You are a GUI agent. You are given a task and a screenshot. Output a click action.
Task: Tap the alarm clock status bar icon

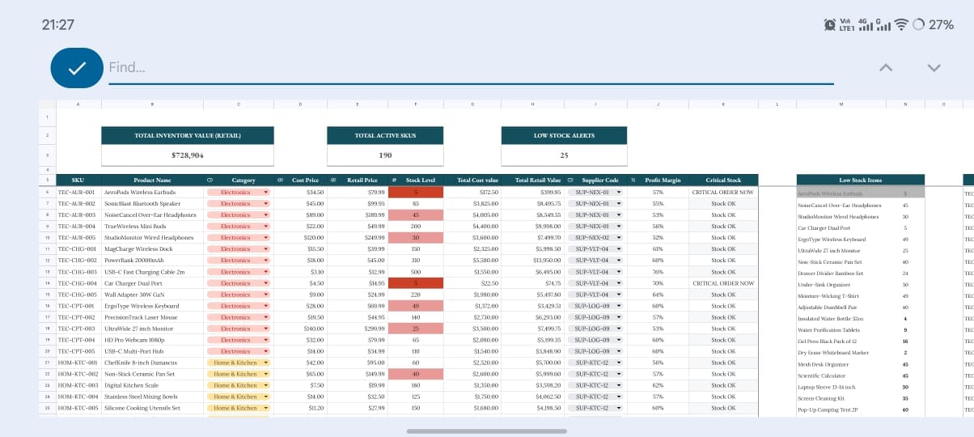[830, 25]
